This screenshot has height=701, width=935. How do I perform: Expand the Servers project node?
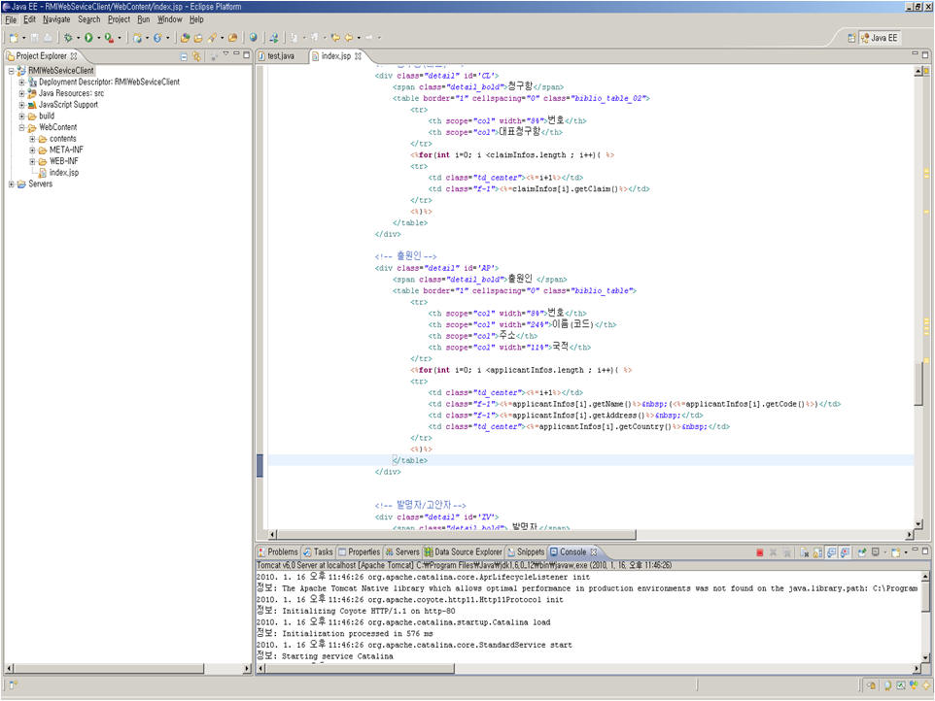pos(11,184)
